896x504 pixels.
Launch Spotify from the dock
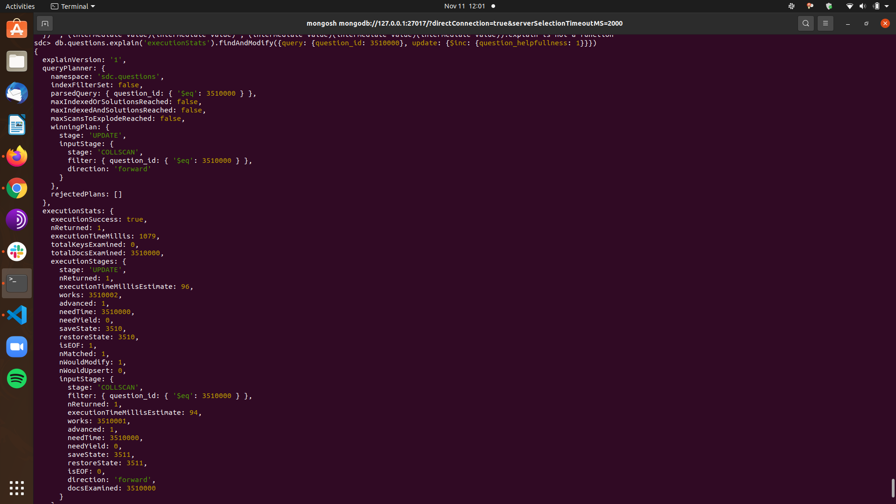(16, 378)
